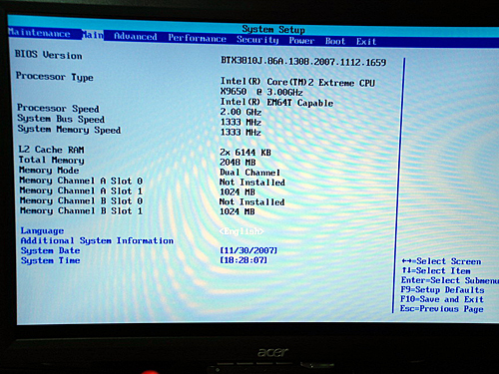Switch to the Advanced tab

136,36
